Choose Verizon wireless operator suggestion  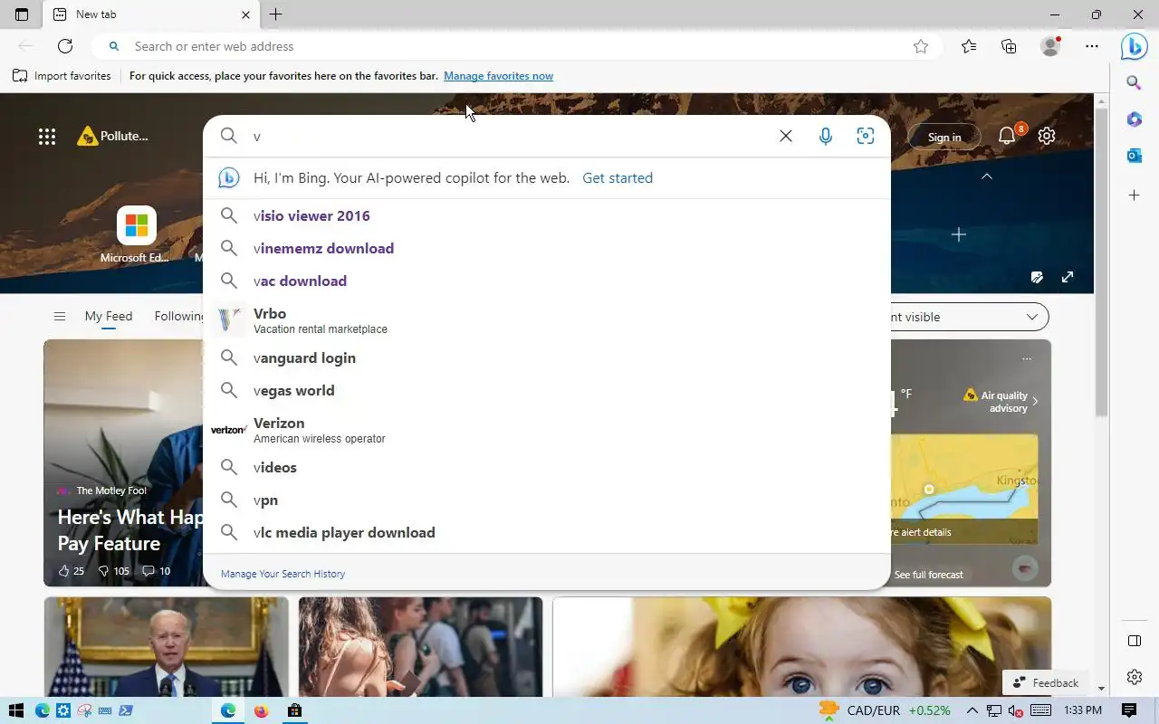click(547, 429)
